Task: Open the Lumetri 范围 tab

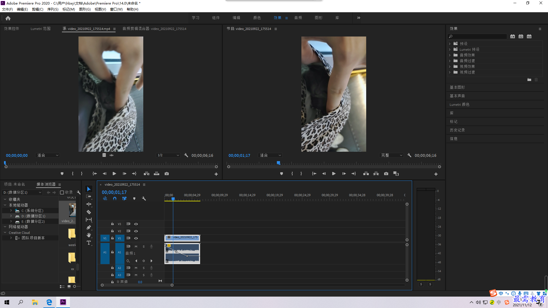Action: [41, 29]
